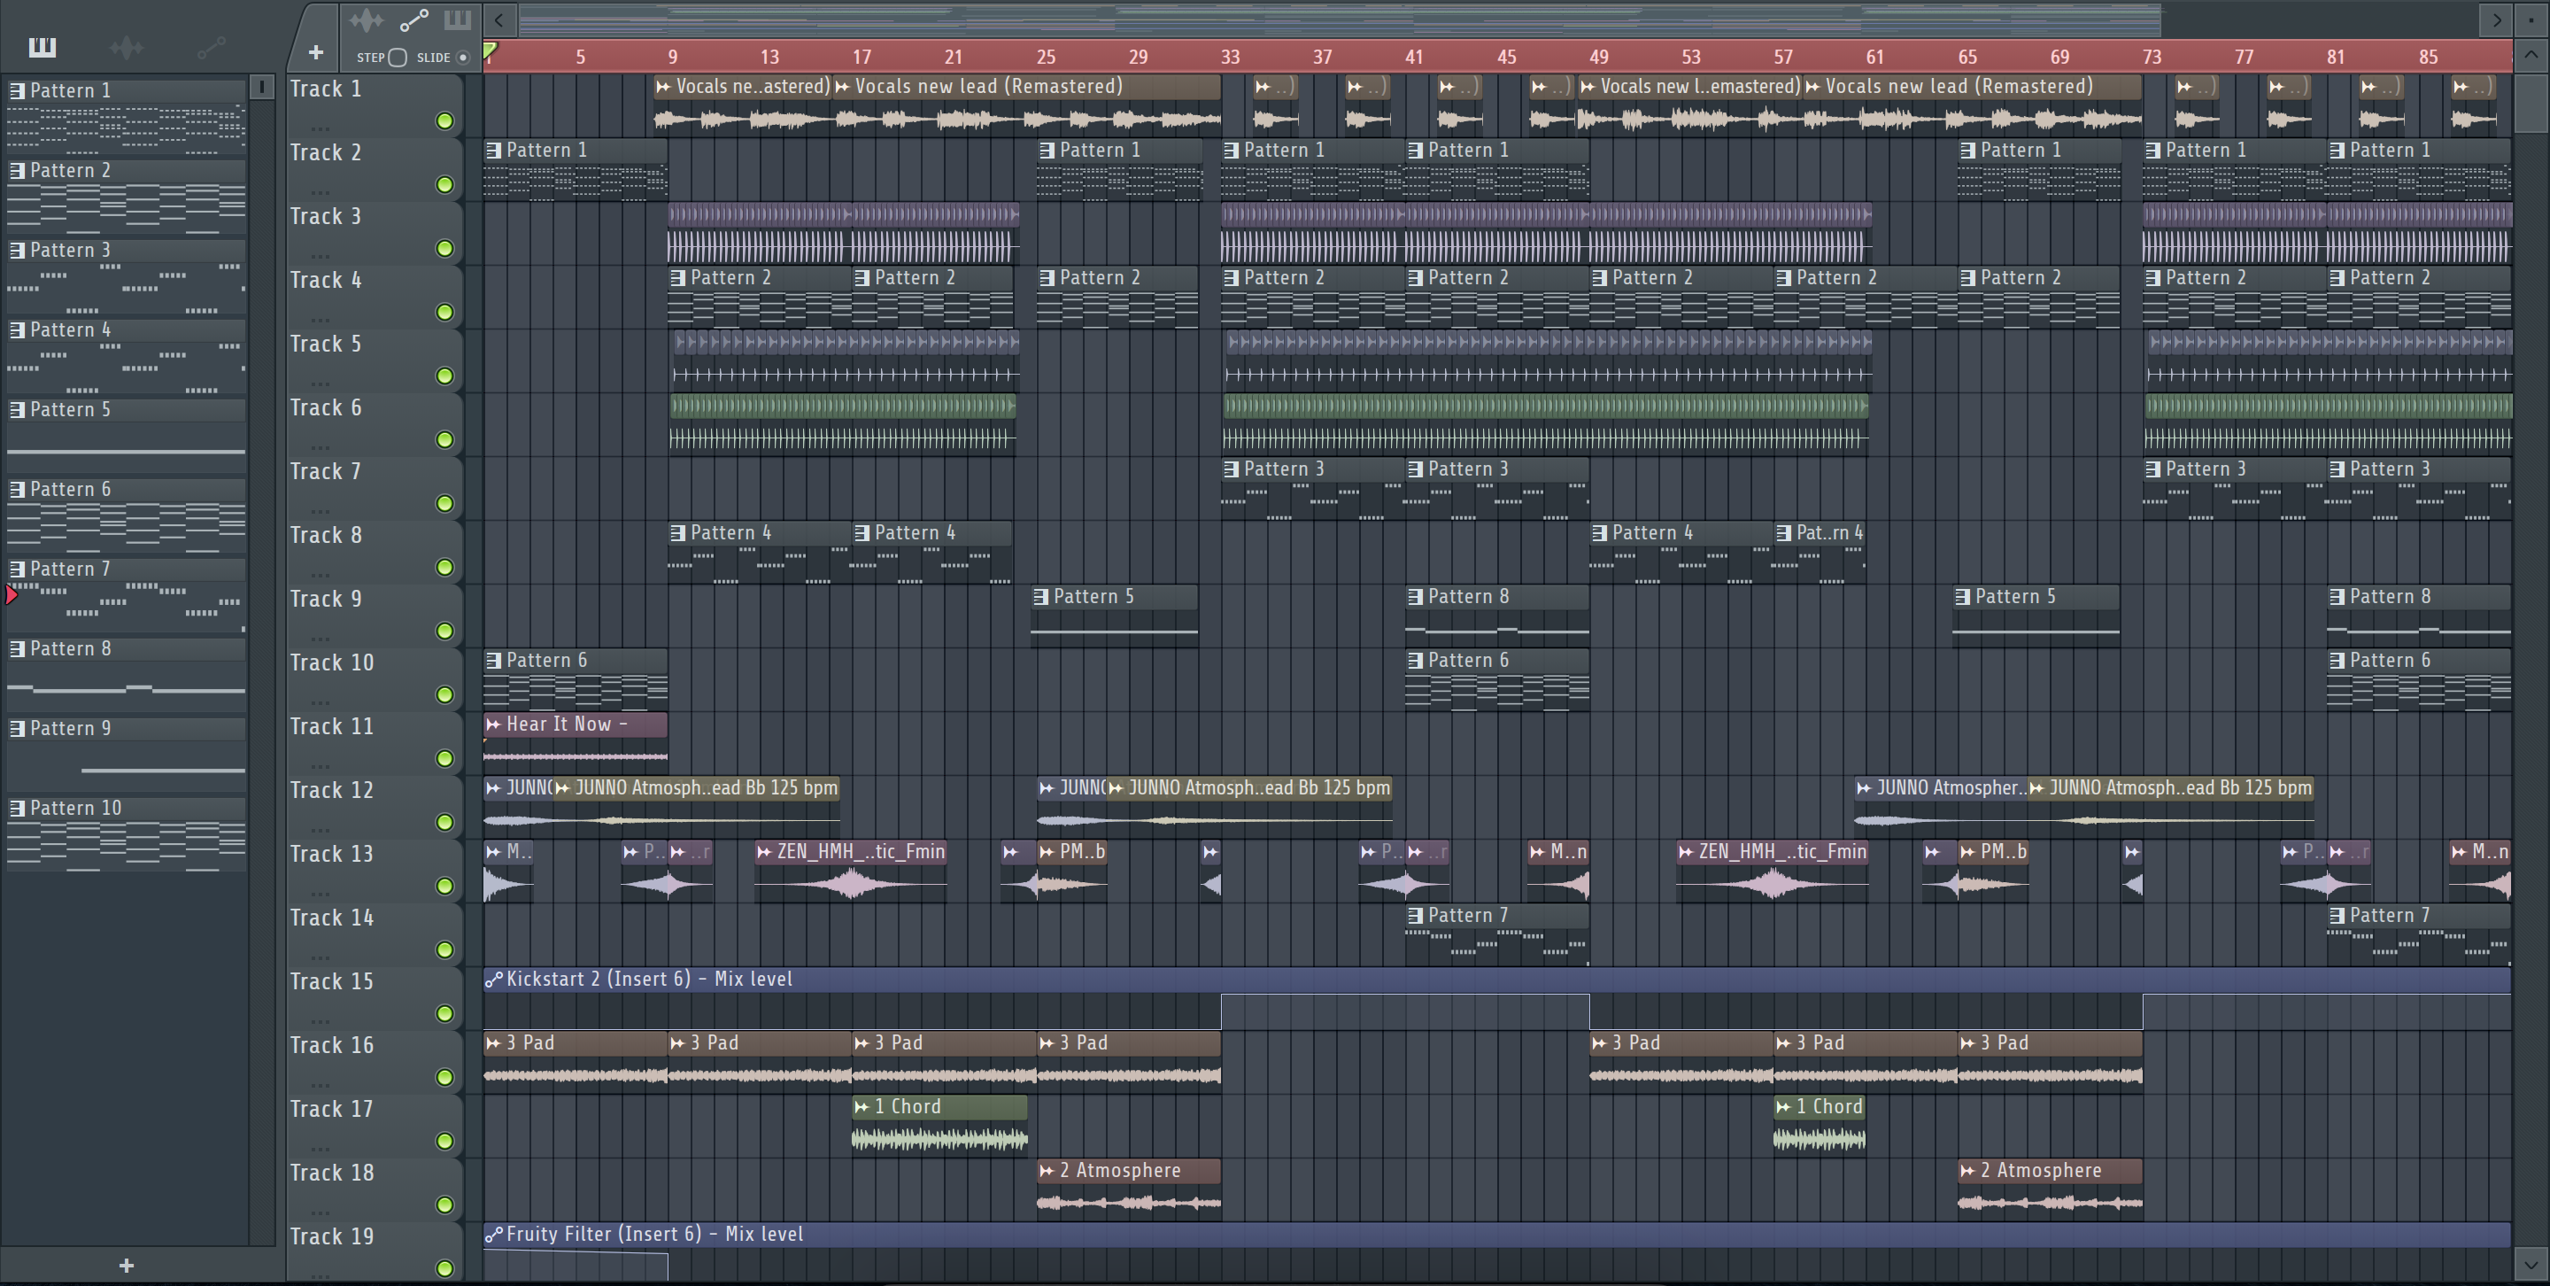Open the options dots under Track 5
This screenshot has height=1286, width=2550.
(319, 383)
